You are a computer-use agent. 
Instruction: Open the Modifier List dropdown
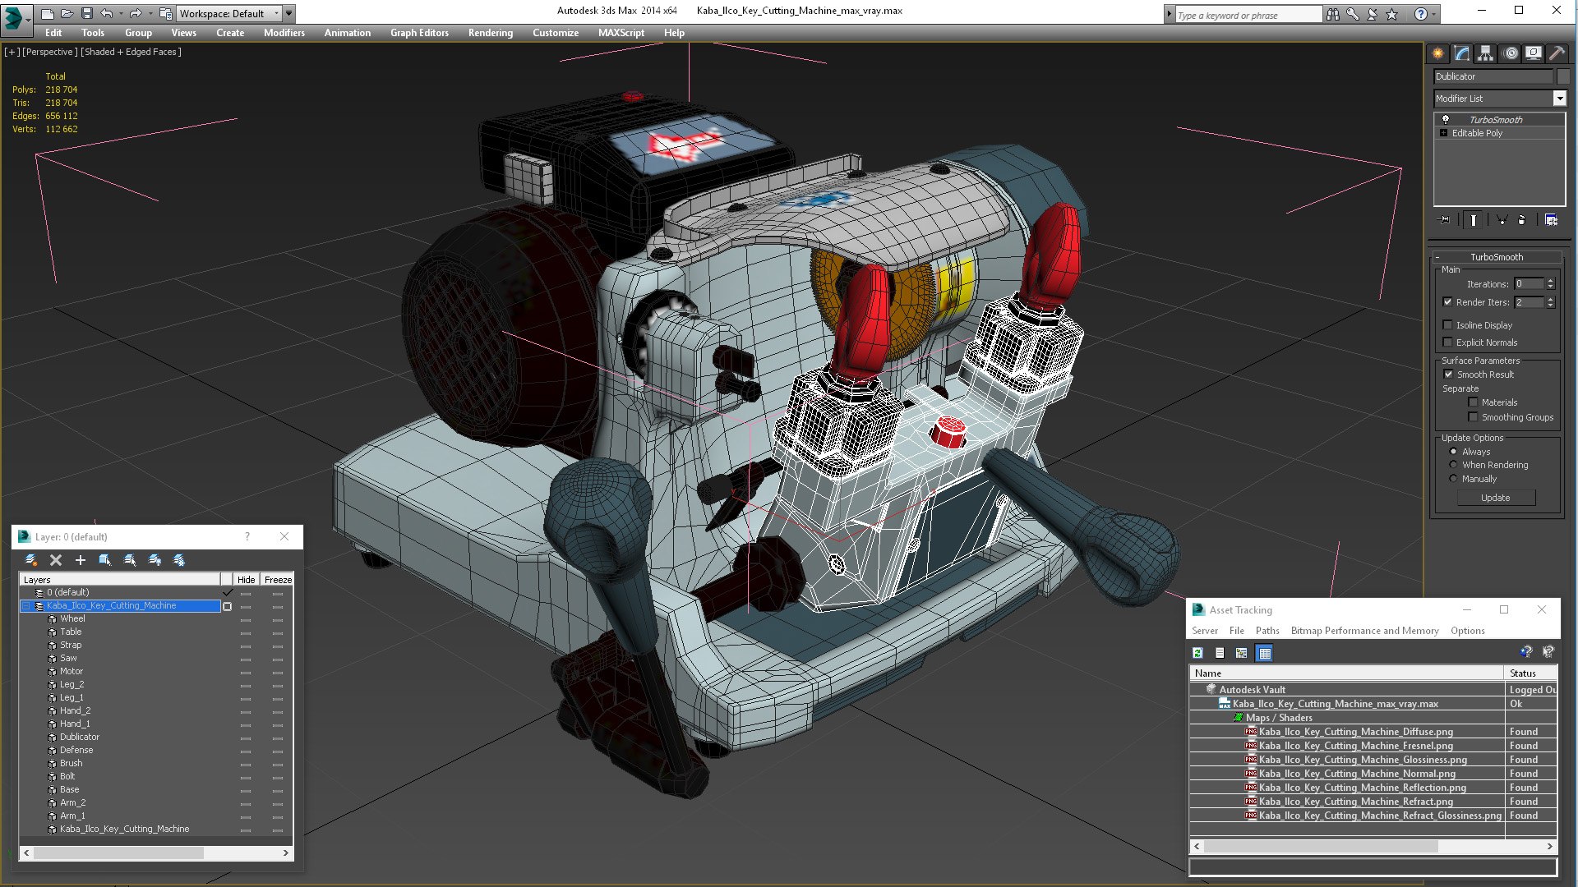tap(1559, 99)
